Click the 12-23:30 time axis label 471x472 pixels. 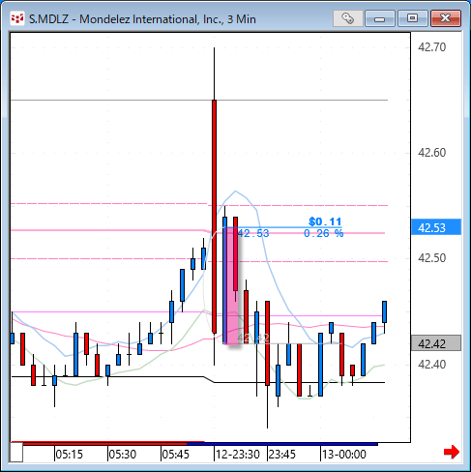pyautogui.click(x=238, y=455)
